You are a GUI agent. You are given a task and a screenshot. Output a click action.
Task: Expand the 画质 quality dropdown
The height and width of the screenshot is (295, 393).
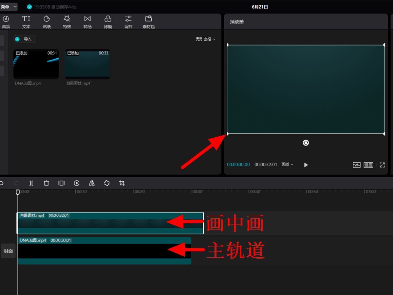(x=287, y=165)
